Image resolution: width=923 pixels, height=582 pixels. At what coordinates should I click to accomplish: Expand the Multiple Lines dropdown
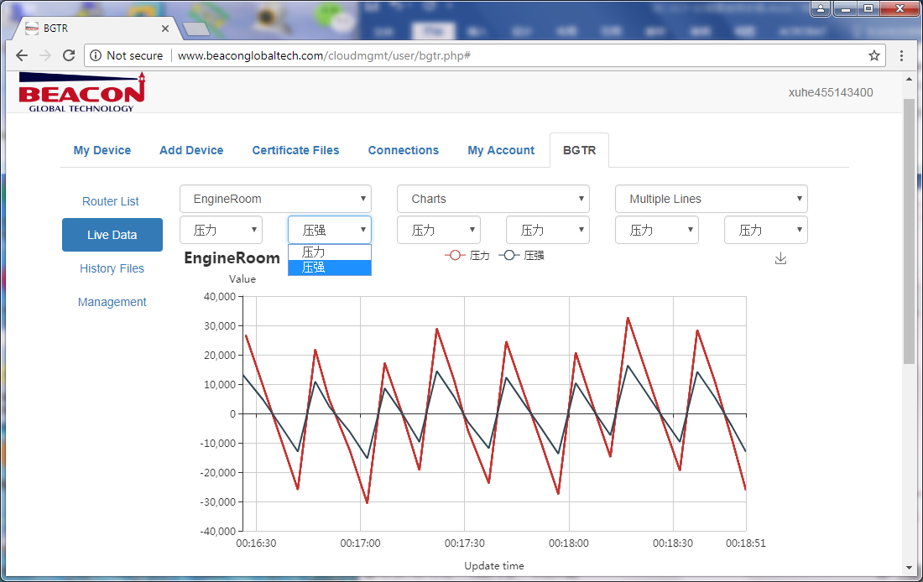711,199
